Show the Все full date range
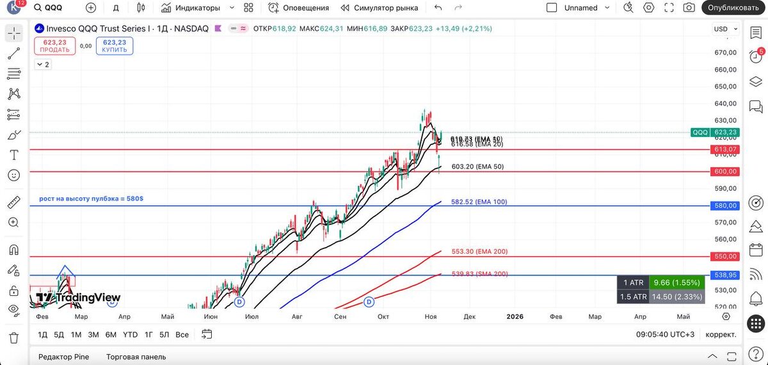Screen dimensions: 768x365 click(x=182, y=334)
